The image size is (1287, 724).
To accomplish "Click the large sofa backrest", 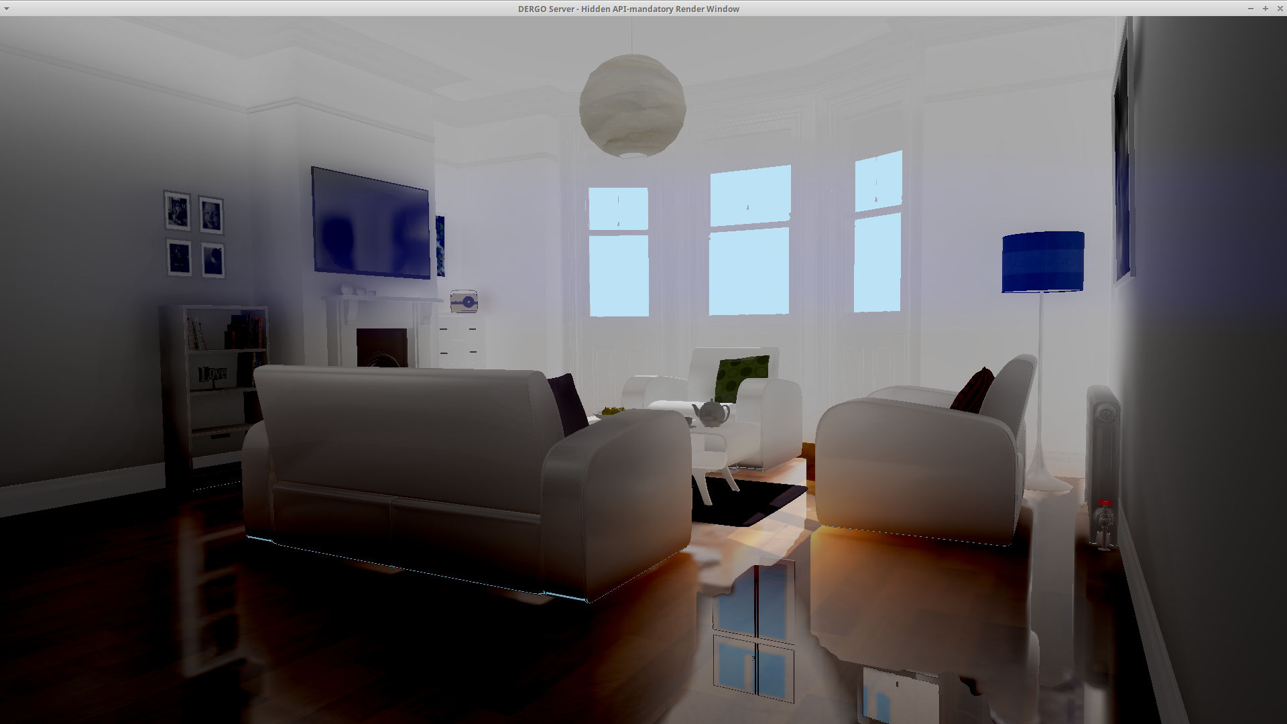I will tap(402, 429).
